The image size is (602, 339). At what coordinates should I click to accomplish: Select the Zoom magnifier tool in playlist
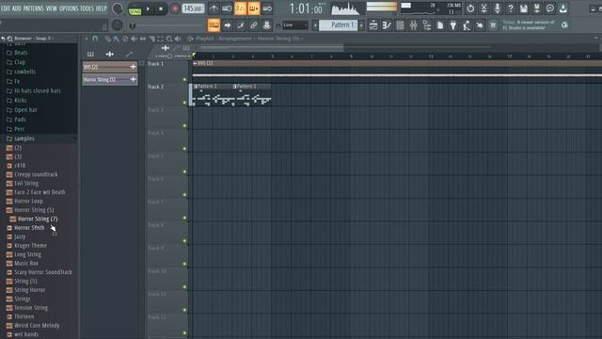(x=169, y=39)
